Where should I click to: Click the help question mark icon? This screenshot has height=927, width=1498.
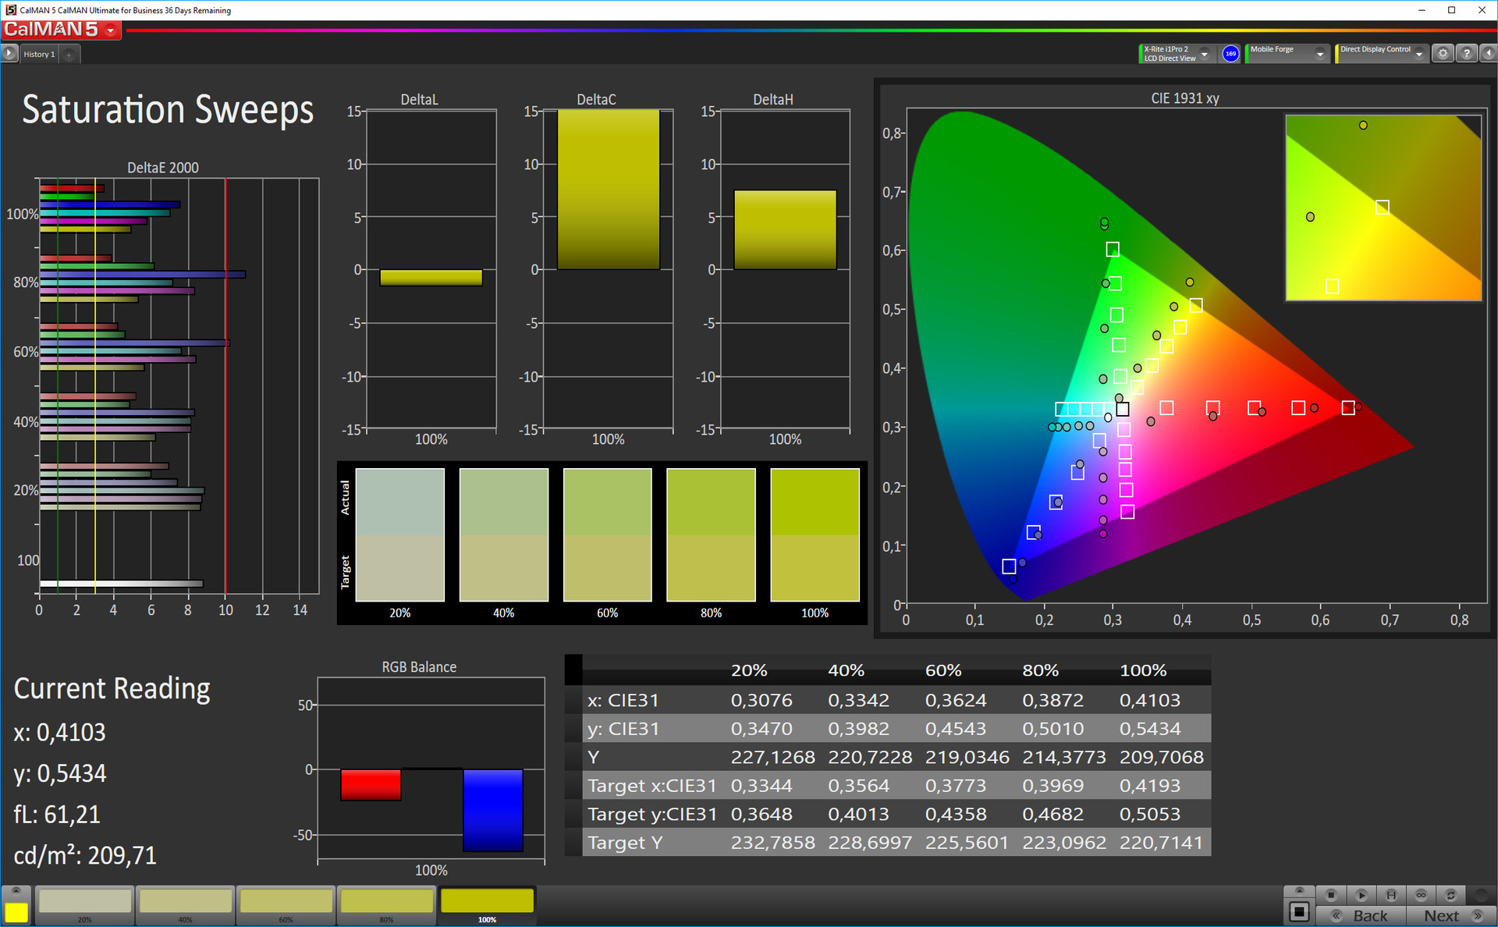1467,54
